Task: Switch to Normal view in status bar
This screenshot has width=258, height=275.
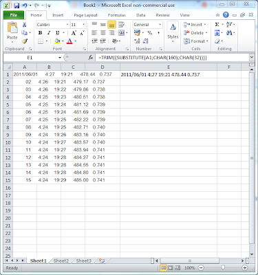Action: tap(163, 267)
